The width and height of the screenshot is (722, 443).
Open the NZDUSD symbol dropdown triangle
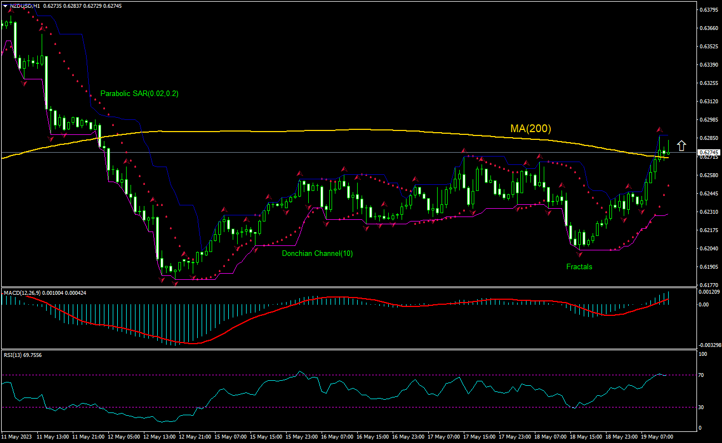[x=6, y=5]
